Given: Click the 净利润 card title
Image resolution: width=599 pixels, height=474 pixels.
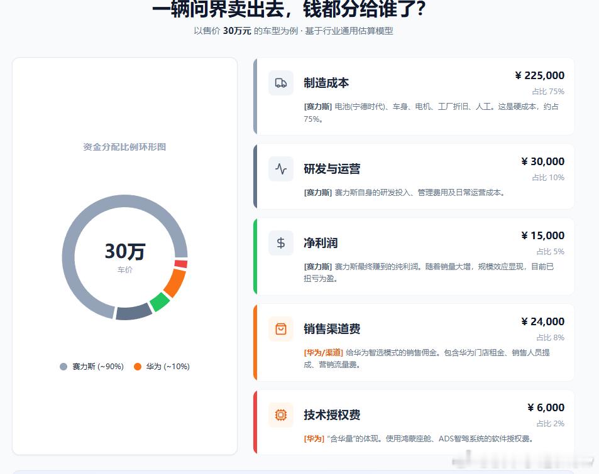Looking at the screenshot, I should [321, 243].
